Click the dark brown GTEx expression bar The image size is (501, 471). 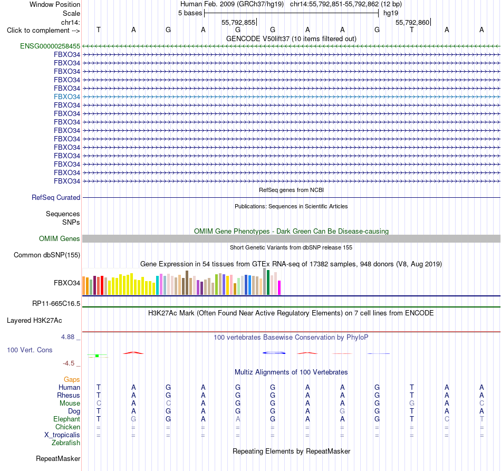(187, 283)
